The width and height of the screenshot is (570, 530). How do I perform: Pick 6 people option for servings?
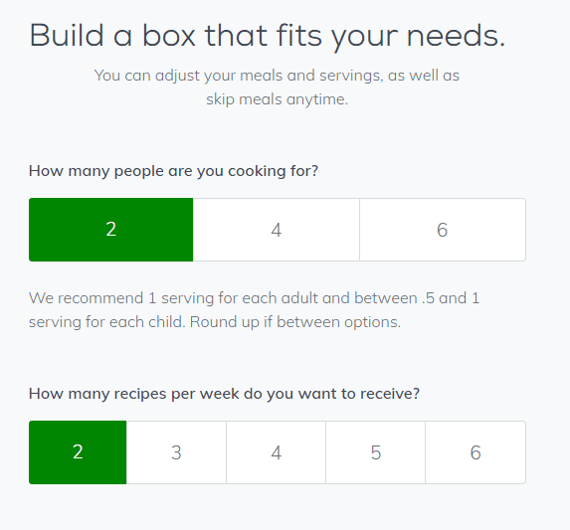pyautogui.click(x=443, y=230)
